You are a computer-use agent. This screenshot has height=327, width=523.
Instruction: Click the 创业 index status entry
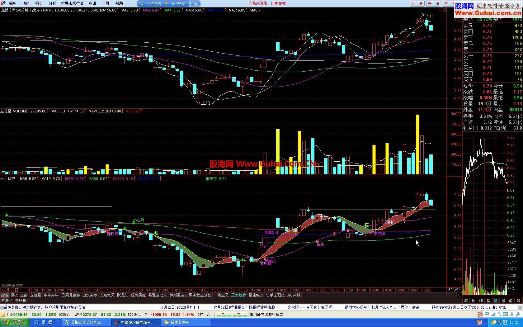pyautogui.click(x=177, y=315)
